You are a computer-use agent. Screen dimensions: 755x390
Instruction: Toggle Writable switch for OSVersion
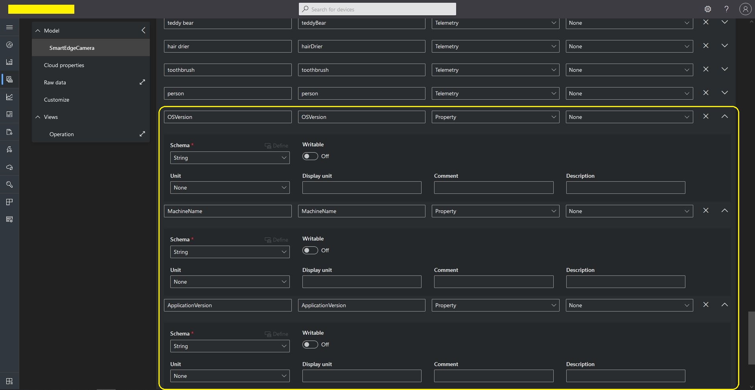(x=310, y=156)
